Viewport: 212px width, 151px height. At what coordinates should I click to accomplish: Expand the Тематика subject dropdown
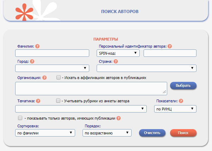coord(81,109)
